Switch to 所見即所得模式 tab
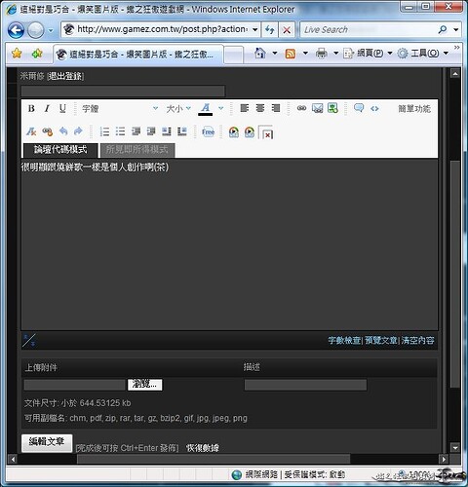Viewport: 468px width, 487px height. pyautogui.click(x=137, y=150)
